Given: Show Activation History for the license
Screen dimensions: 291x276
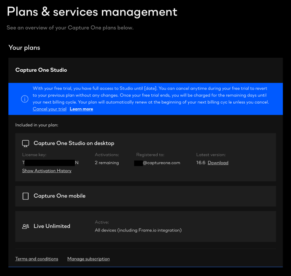Looking at the screenshot, I should (x=47, y=171).
